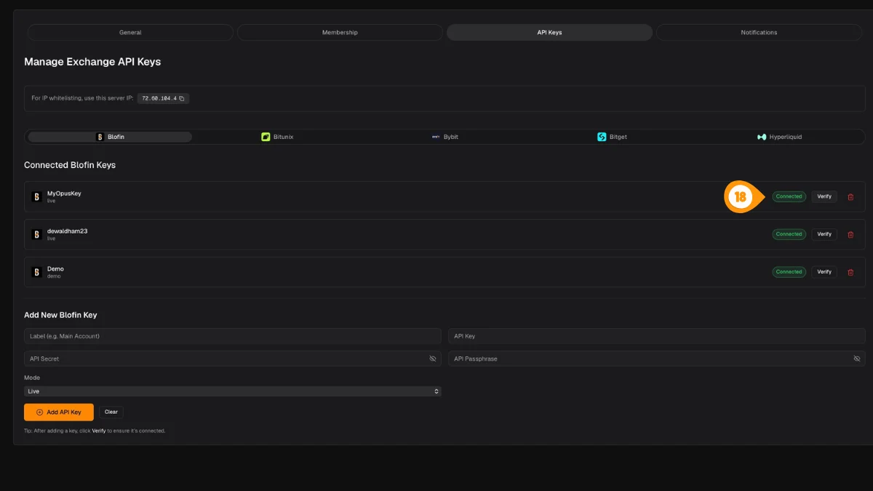The width and height of the screenshot is (873, 491).
Task: Click the Add API Key button
Action: coord(59,412)
